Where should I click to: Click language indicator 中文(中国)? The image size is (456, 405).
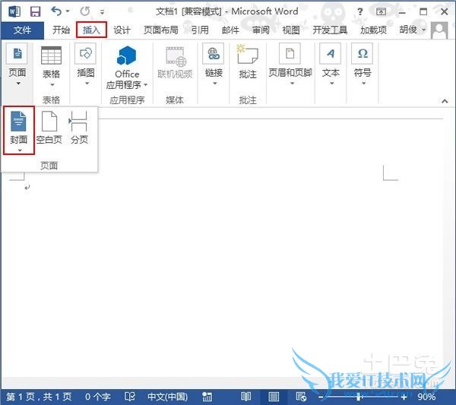pos(167,397)
